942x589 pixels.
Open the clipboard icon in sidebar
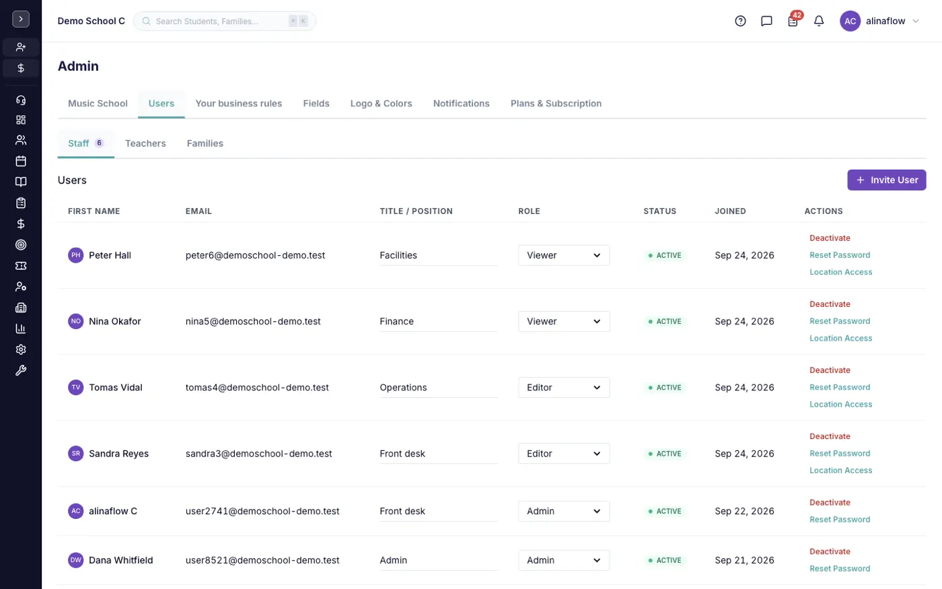click(x=21, y=203)
